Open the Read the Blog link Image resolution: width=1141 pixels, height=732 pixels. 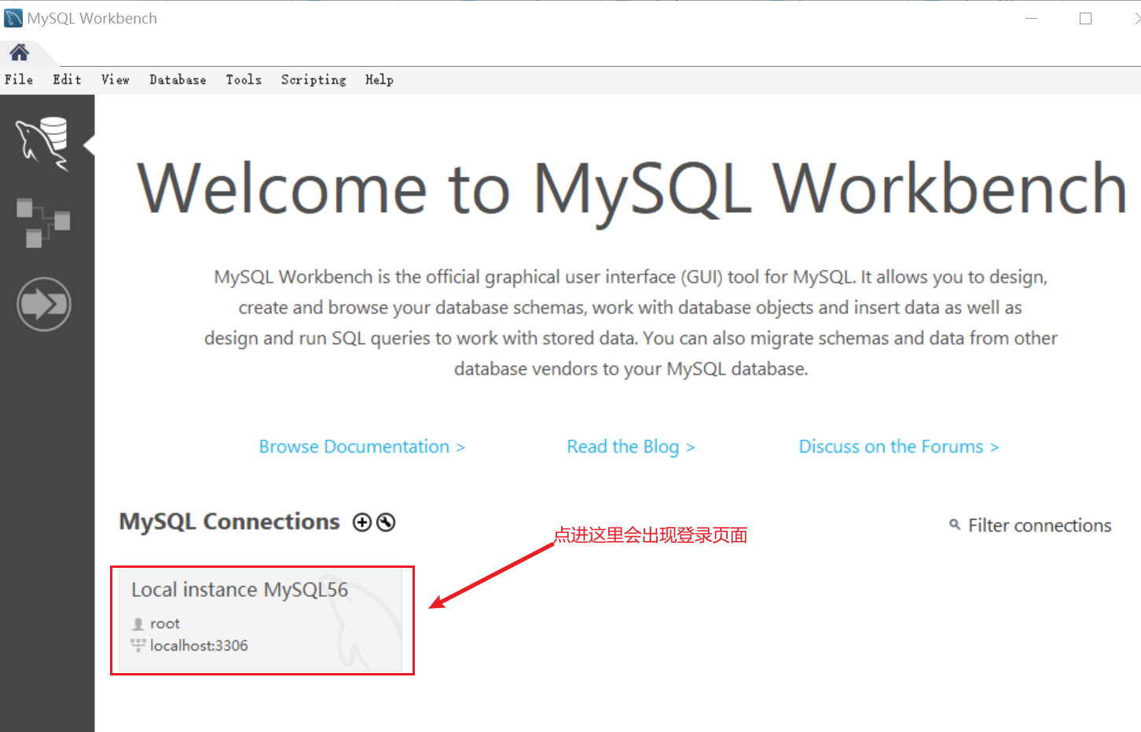(x=631, y=446)
